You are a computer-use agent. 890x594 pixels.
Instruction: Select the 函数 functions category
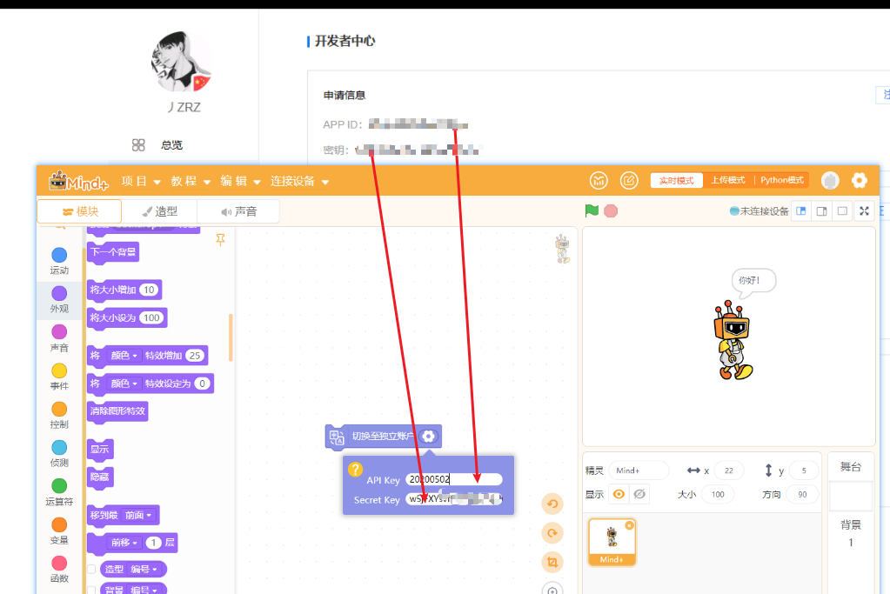pyautogui.click(x=59, y=570)
